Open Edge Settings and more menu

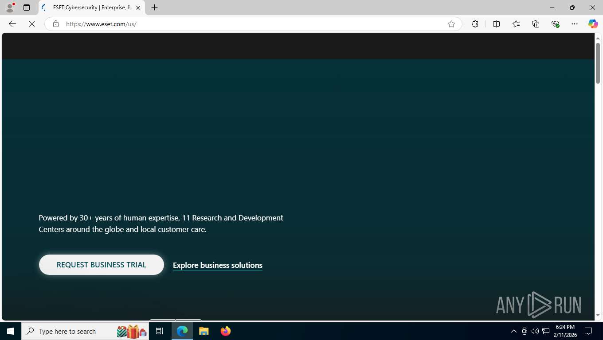pos(575,24)
